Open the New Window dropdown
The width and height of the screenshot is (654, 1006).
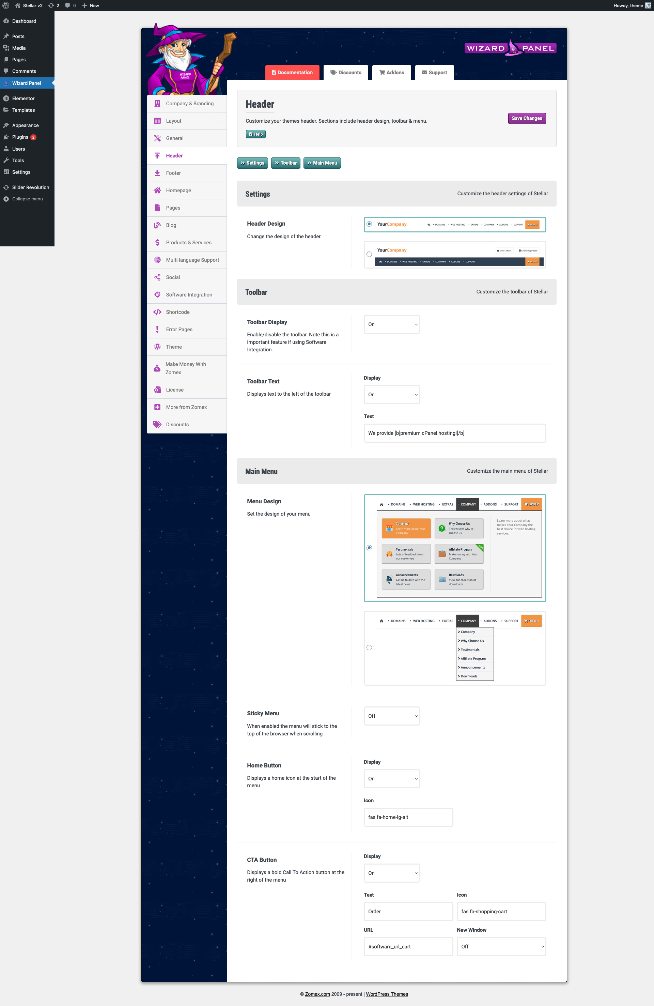[501, 946]
